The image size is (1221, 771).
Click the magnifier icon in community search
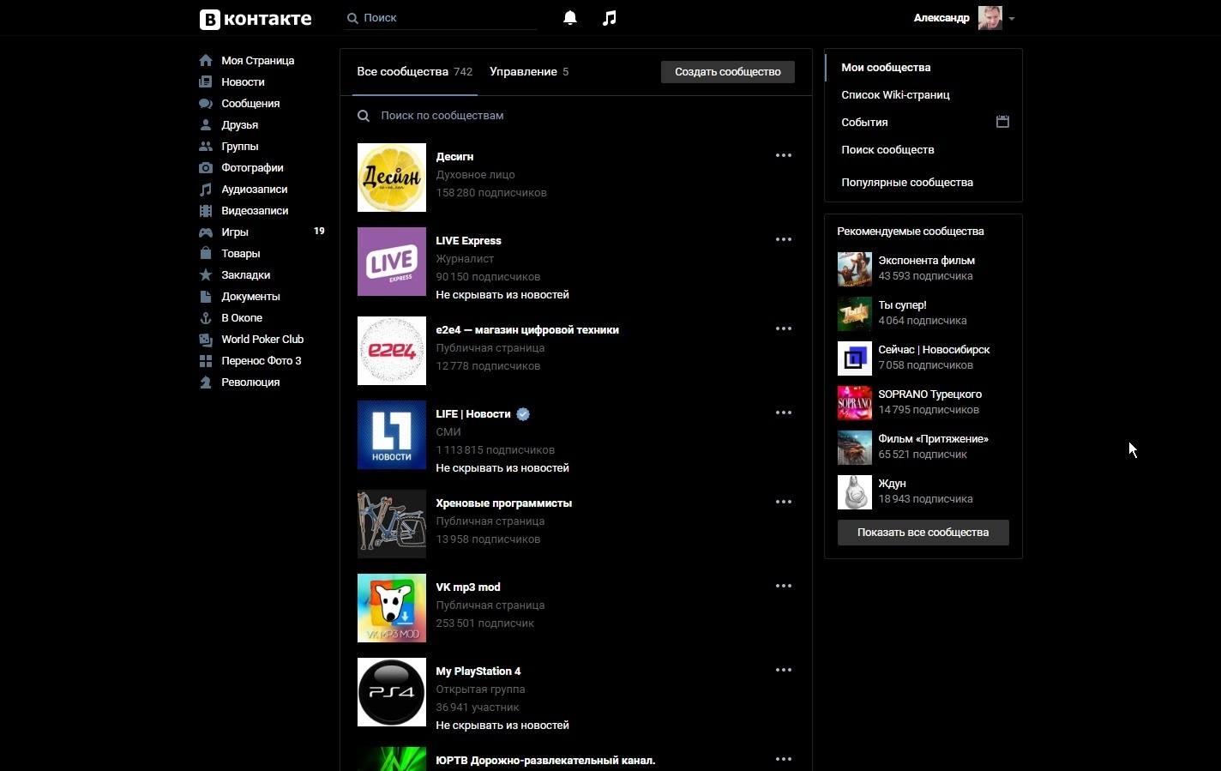[364, 116]
